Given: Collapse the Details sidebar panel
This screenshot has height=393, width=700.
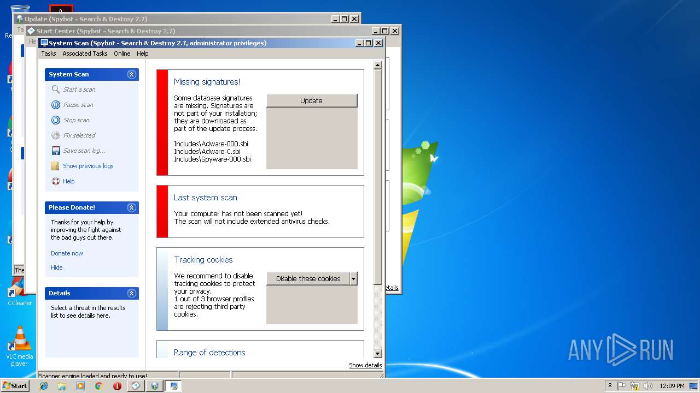Looking at the screenshot, I should (x=131, y=293).
